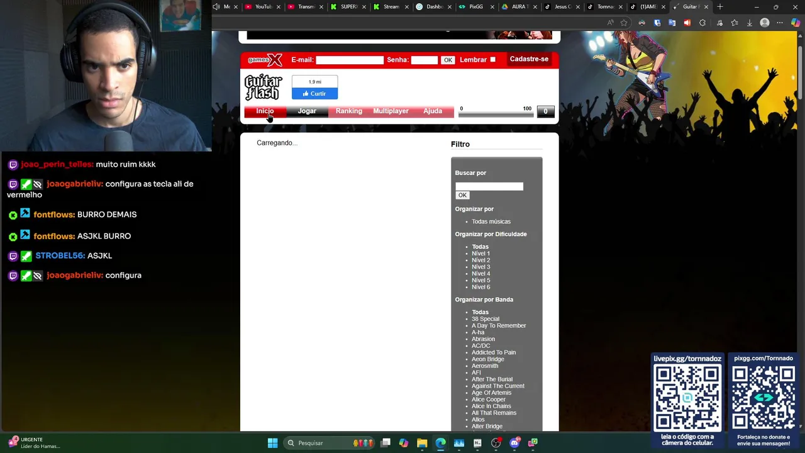Screen dimensions: 805x453
Task: Filter by band Alter Bridge
Action: pos(487,426)
